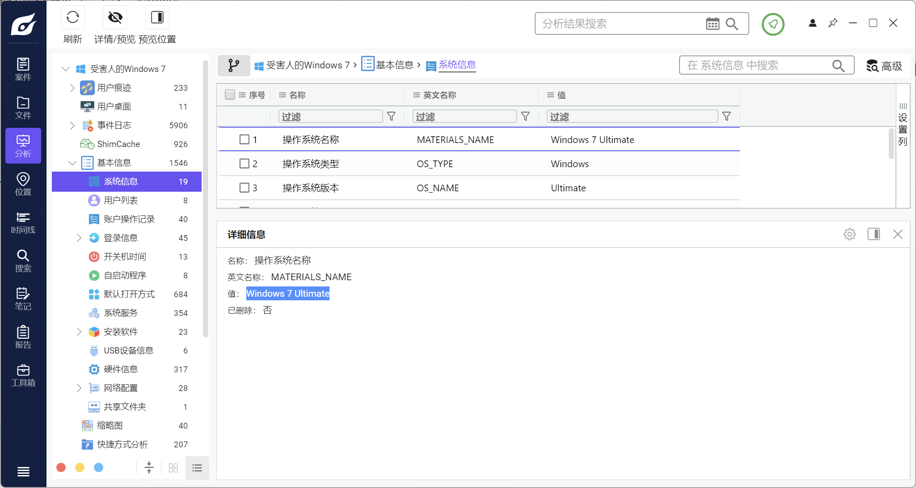
Task: Open the 报告 sidebar section
Action: [23, 337]
